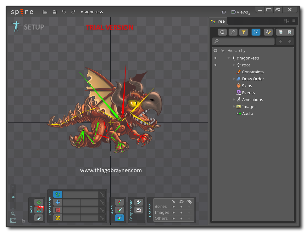
Task: Expand the root bone node
Action: point(234,65)
